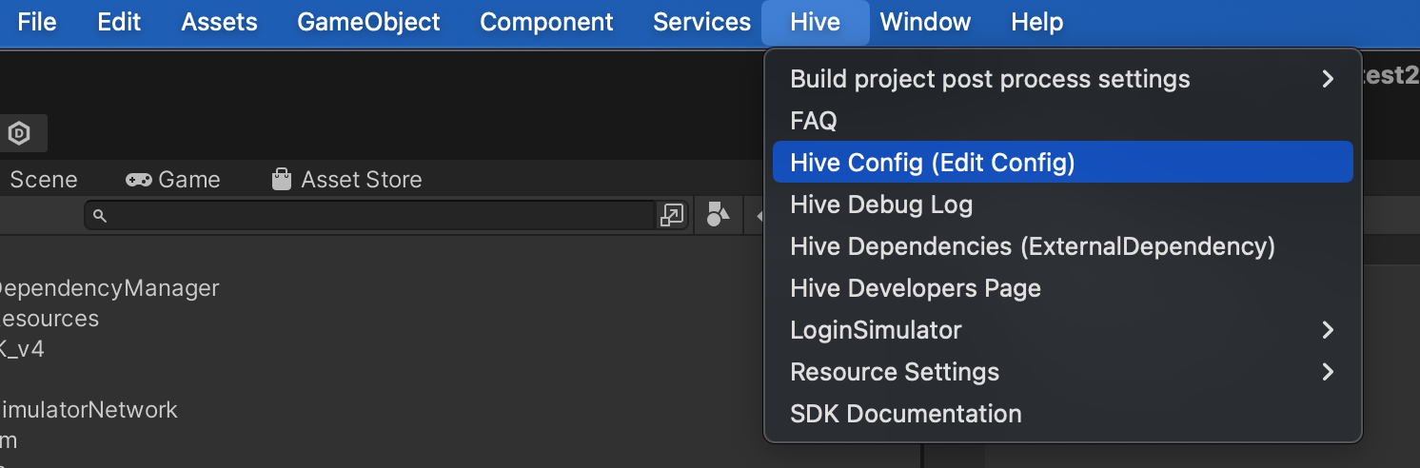Viewport: 1420px width, 468px height.
Task: Select Hive Config (Edit Config) menu entry
Action: coord(933,163)
